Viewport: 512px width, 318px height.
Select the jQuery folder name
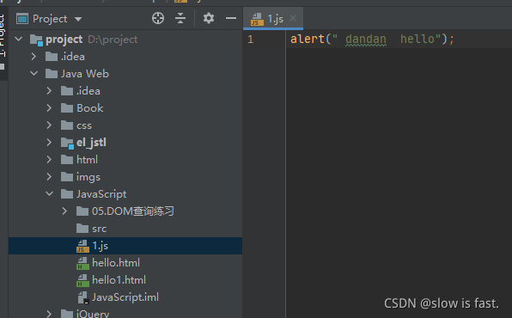(x=93, y=314)
